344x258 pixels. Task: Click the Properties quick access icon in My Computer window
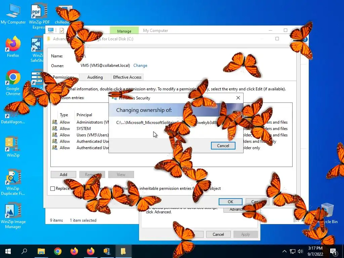(62, 31)
